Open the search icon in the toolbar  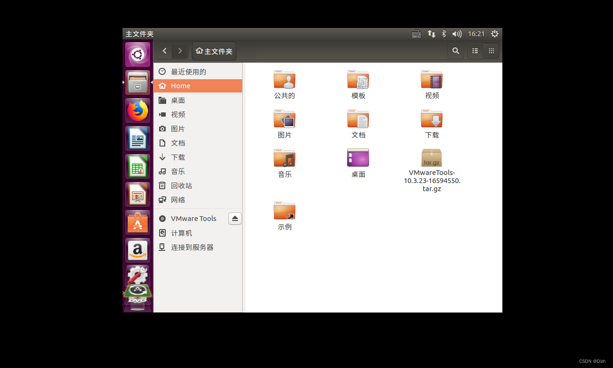coord(455,51)
